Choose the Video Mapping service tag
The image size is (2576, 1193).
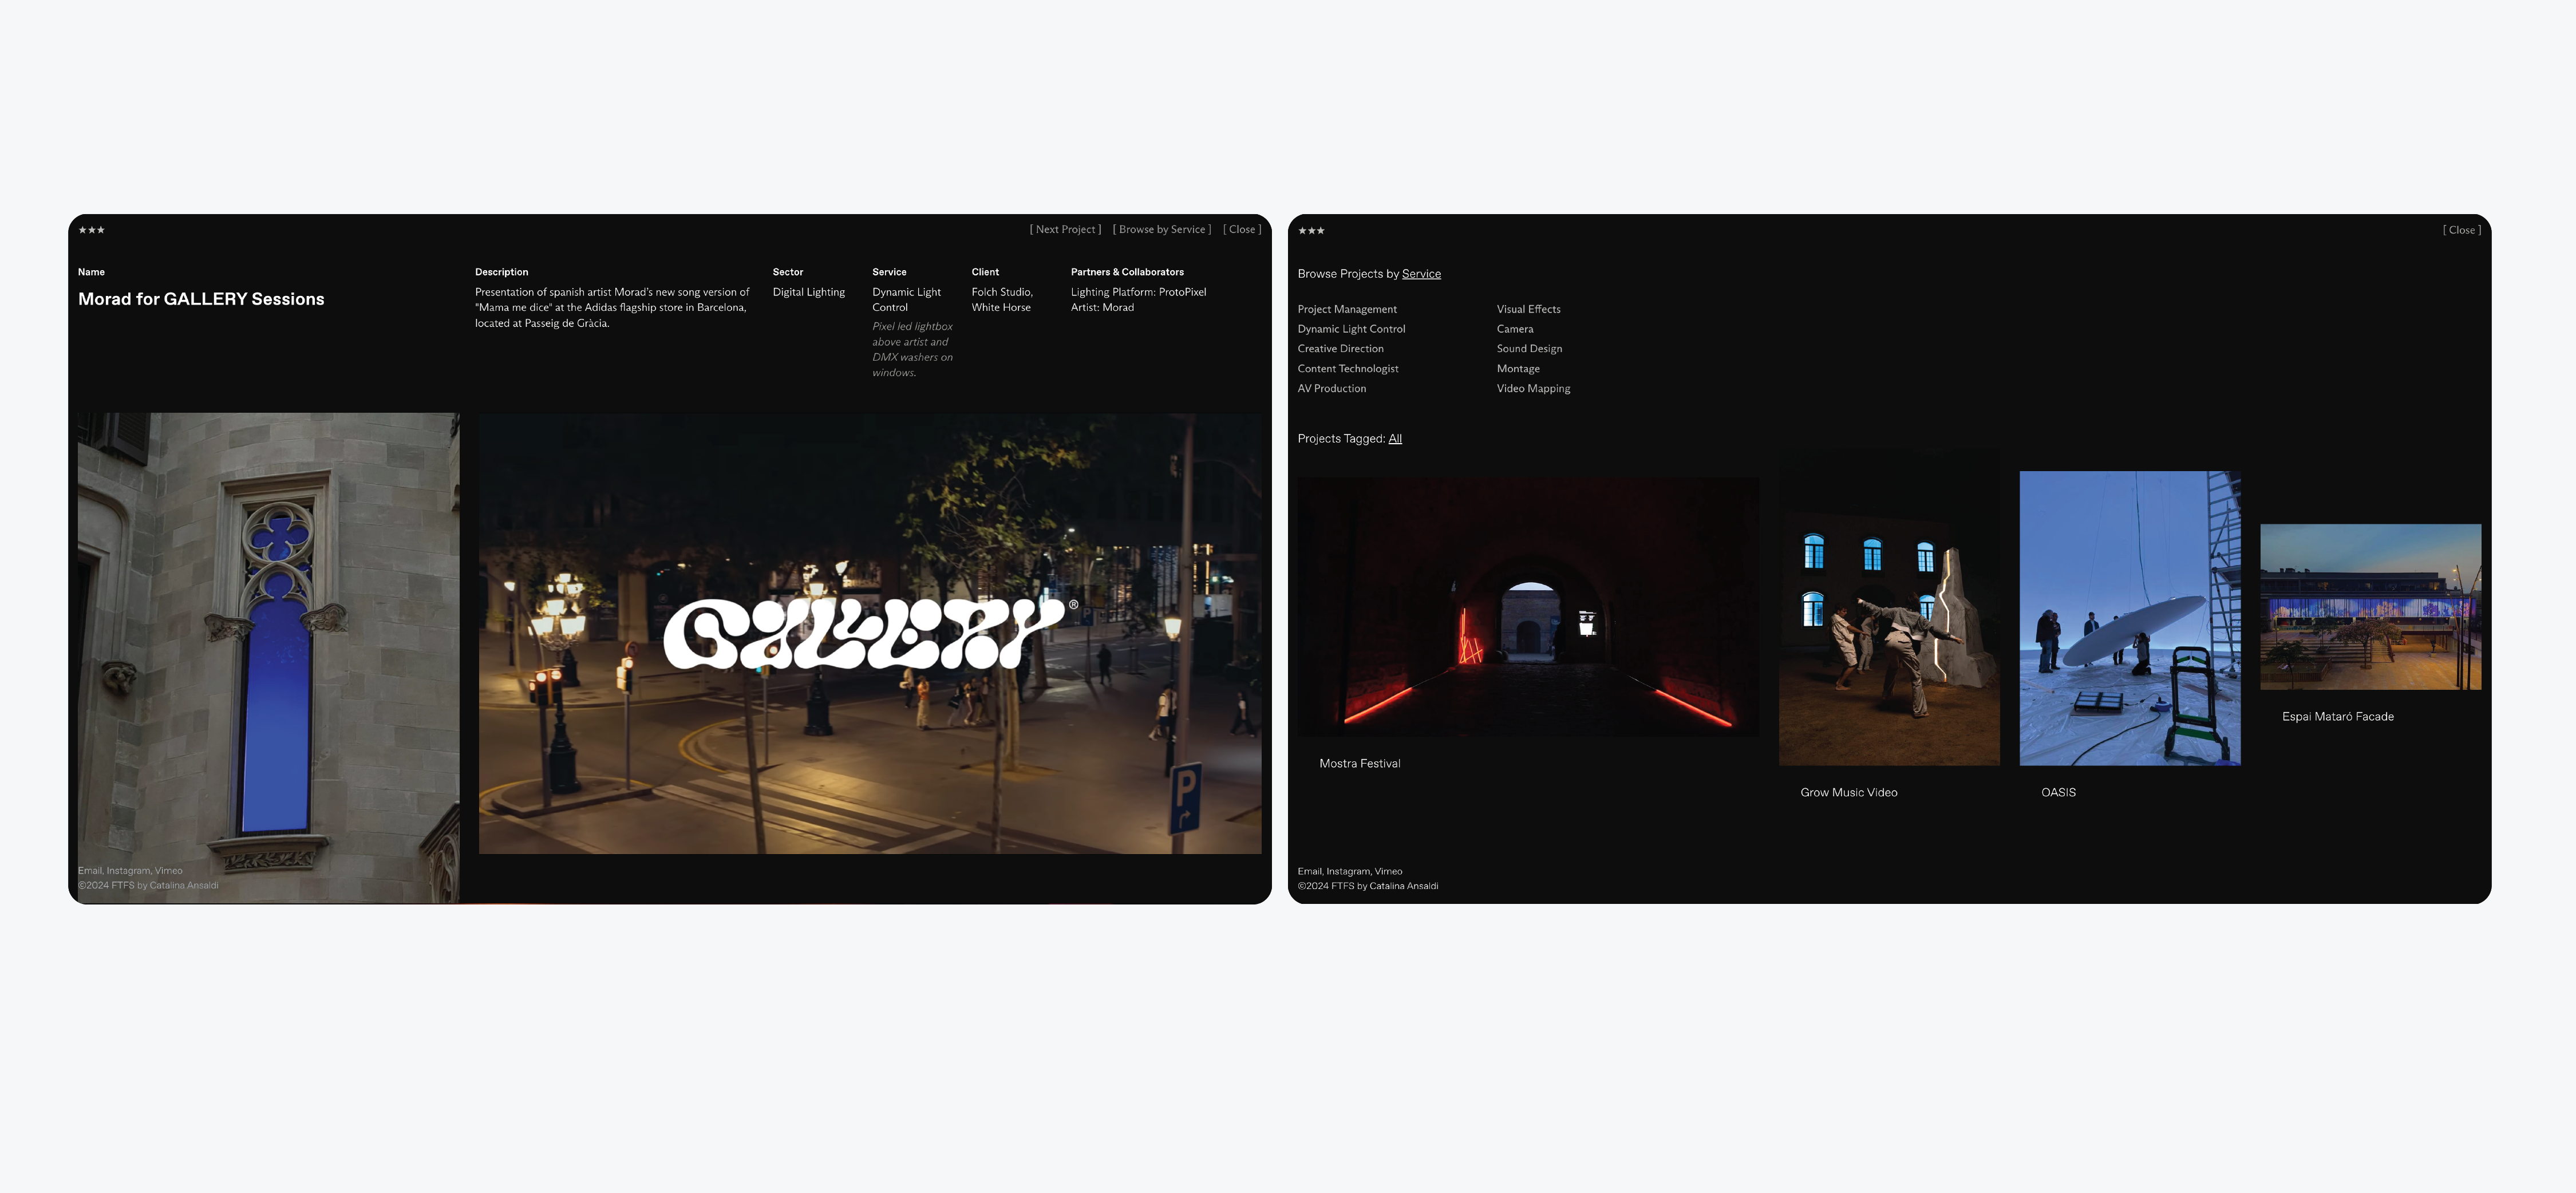click(x=1532, y=389)
